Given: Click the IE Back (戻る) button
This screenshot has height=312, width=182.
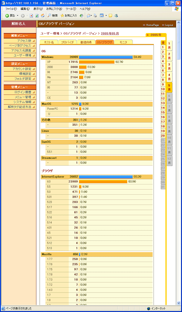Looking at the screenshot, I should coord(10,15).
